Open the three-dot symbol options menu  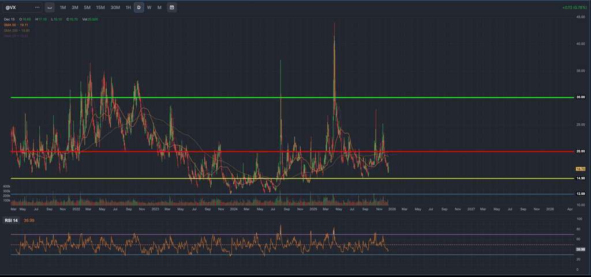(x=37, y=7)
